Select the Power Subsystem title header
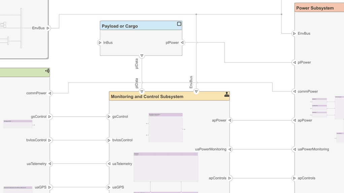The height and width of the screenshot is (193, 344). [x=315, y=8]
